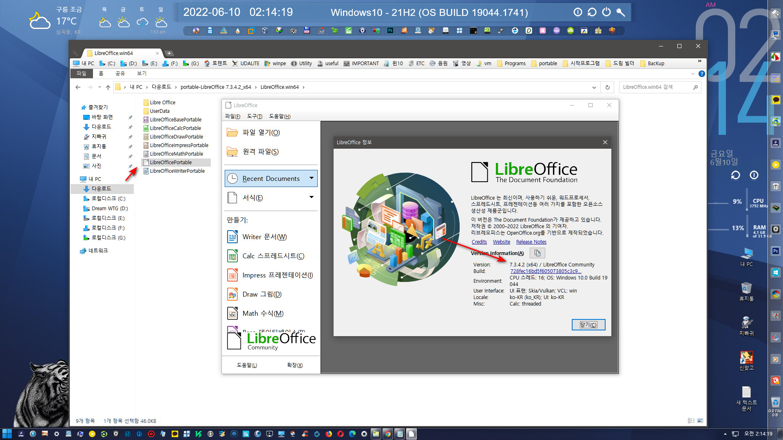Show more bookmark folders chevron

pos(699,61)
